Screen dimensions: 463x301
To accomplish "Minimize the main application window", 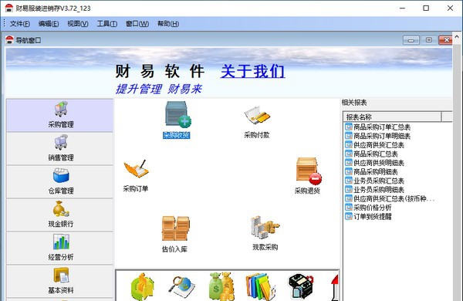I will coord(402,8).
